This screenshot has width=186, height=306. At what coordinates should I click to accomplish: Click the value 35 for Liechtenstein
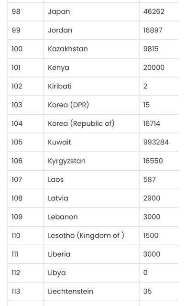click(x=147, y=291)
